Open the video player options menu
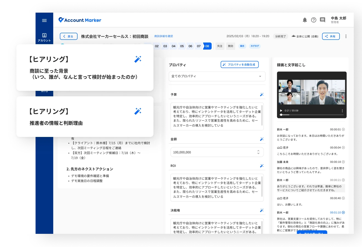 [x=342, y=111]
